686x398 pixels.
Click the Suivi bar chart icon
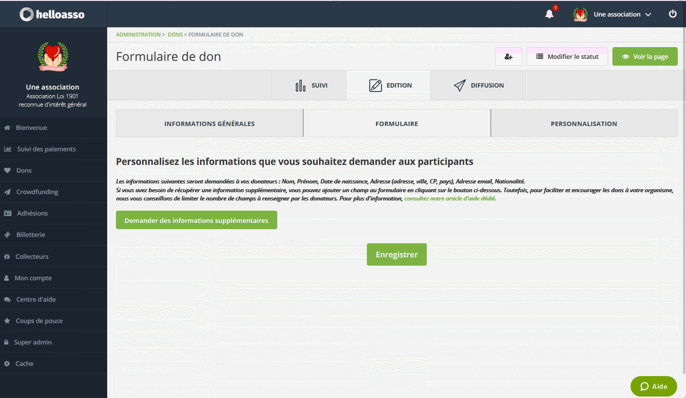coord(301,86)
